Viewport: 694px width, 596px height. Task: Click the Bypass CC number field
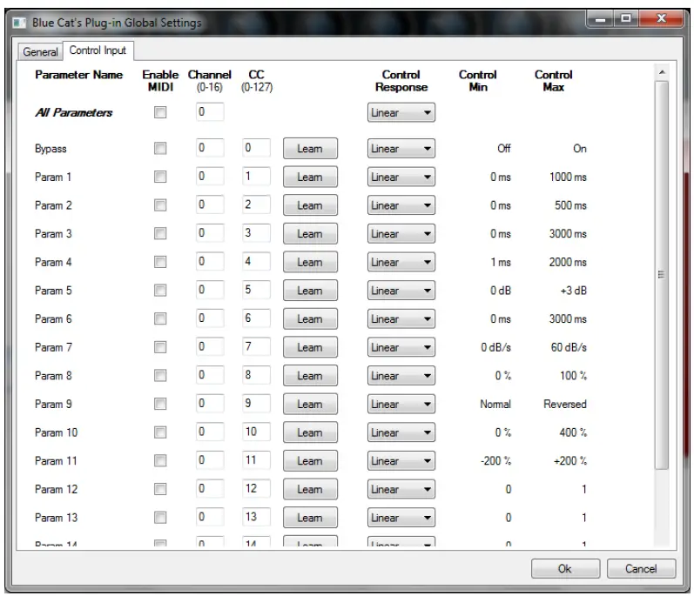click(256, 148)
